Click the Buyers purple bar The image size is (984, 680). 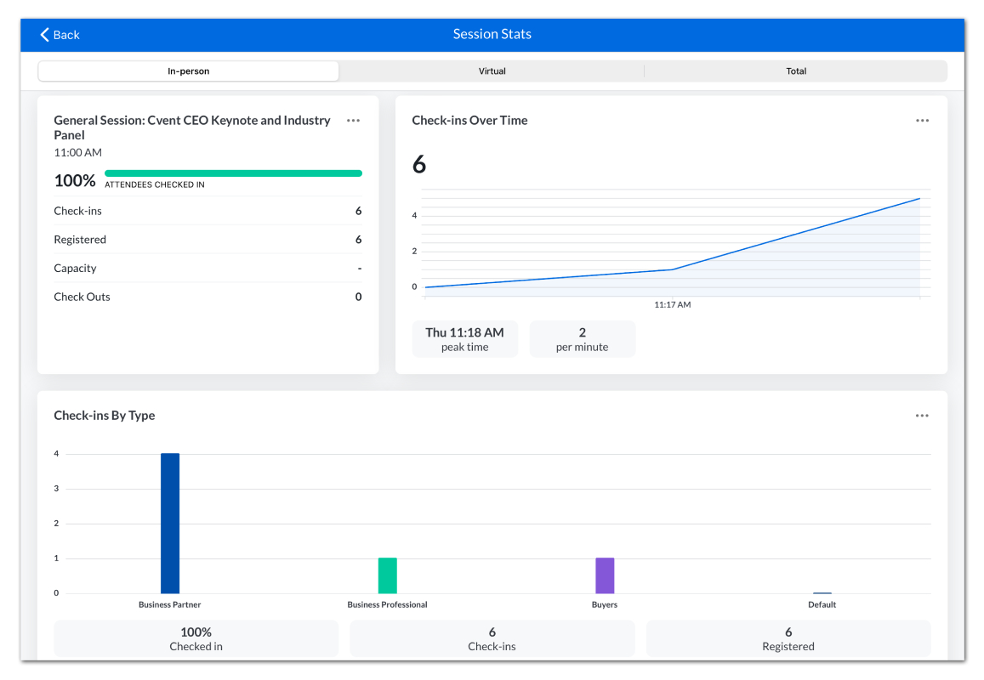pos(605,575)
